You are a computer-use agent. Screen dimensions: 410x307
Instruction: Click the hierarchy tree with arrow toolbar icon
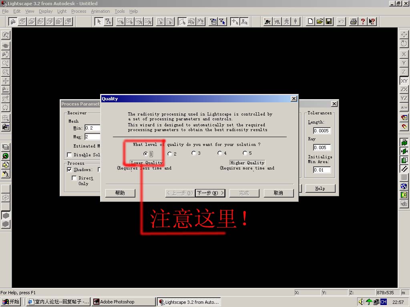point(244,22)
